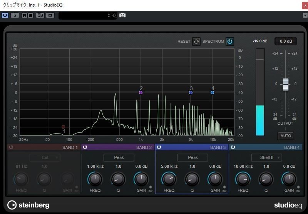Select band 1 node on EQ graph
The height and width of the screenshot is (214, 308).
63,127
